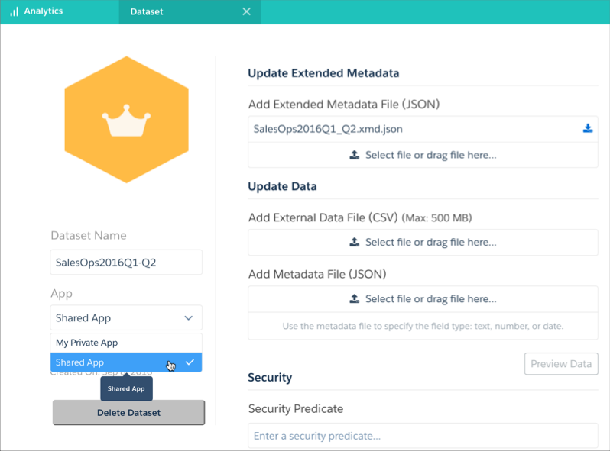The width and height of the screenshot is (610, 451).
Task: Click the Delete Dataset button
Action: [x=128, y=413]
